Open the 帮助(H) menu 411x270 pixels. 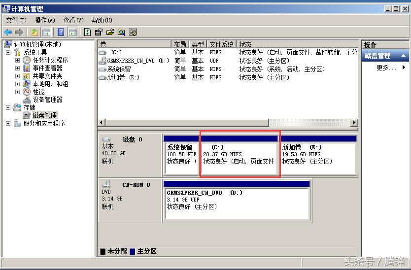pos(102,20)
